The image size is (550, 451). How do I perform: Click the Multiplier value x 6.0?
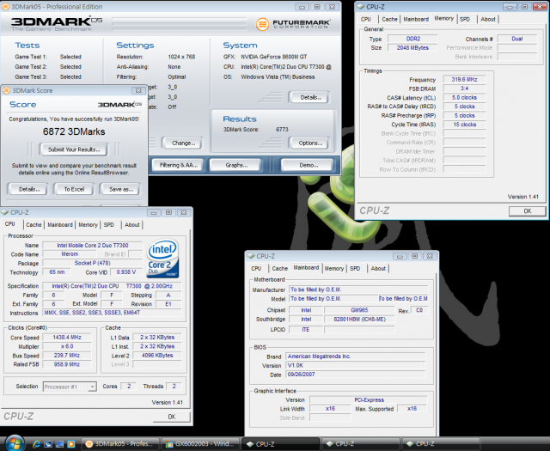(67, 346)
